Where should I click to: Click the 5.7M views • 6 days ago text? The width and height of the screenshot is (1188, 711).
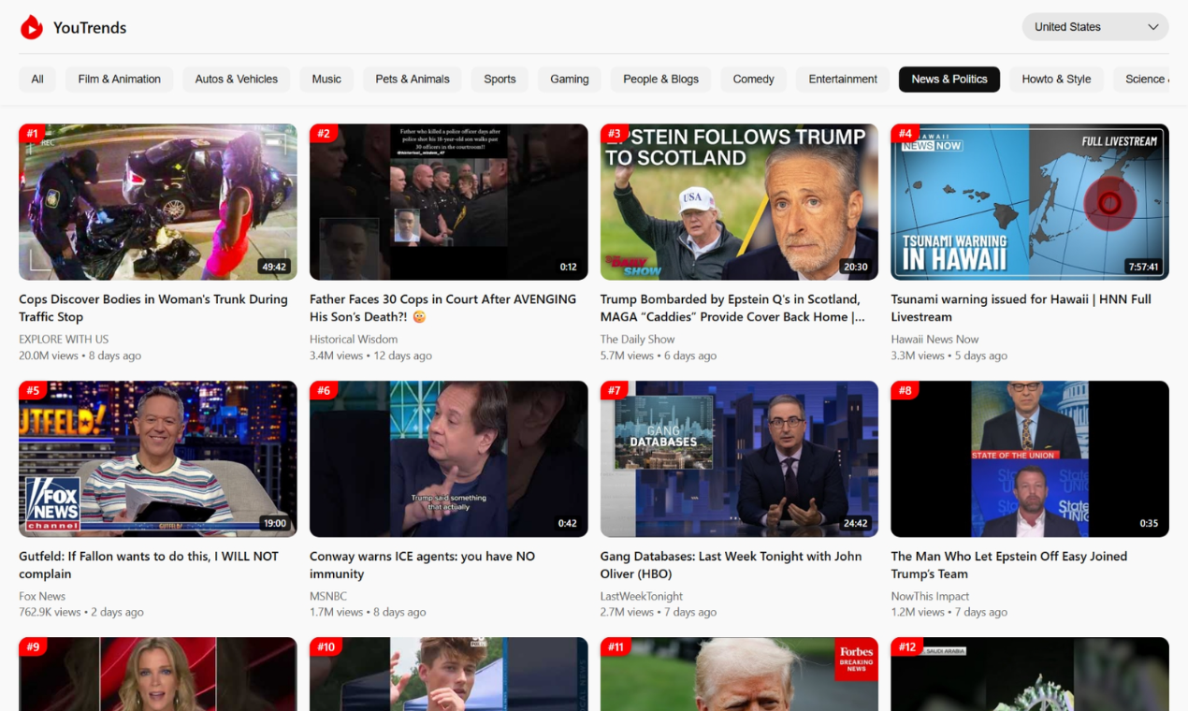click(659, 355)
